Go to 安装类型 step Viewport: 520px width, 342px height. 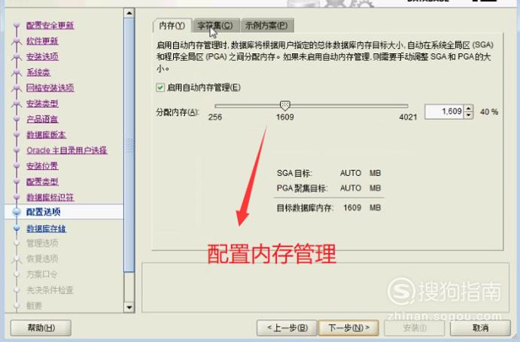pyautogui.click(x=42, y=104)
